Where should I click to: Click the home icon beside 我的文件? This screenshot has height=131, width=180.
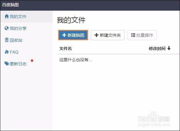[7, 16]
